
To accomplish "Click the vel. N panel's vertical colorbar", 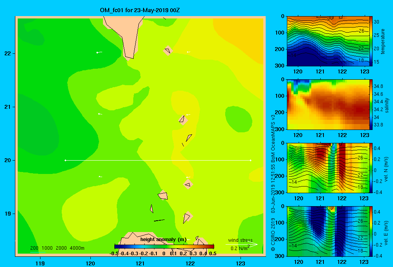I will click(371, 168).
